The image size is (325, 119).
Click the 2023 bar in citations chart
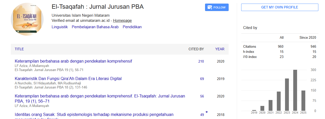[x=287, y=94]
